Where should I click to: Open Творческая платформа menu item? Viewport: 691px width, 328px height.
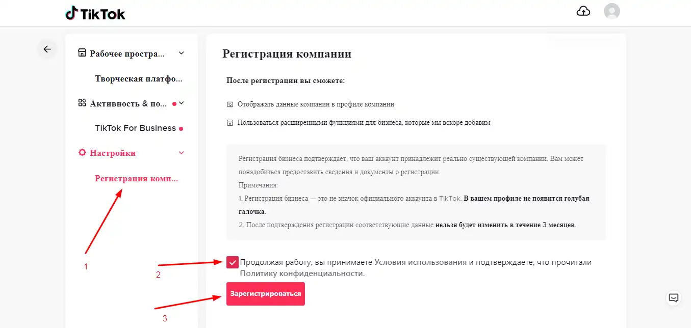click(x=139, y=79)
